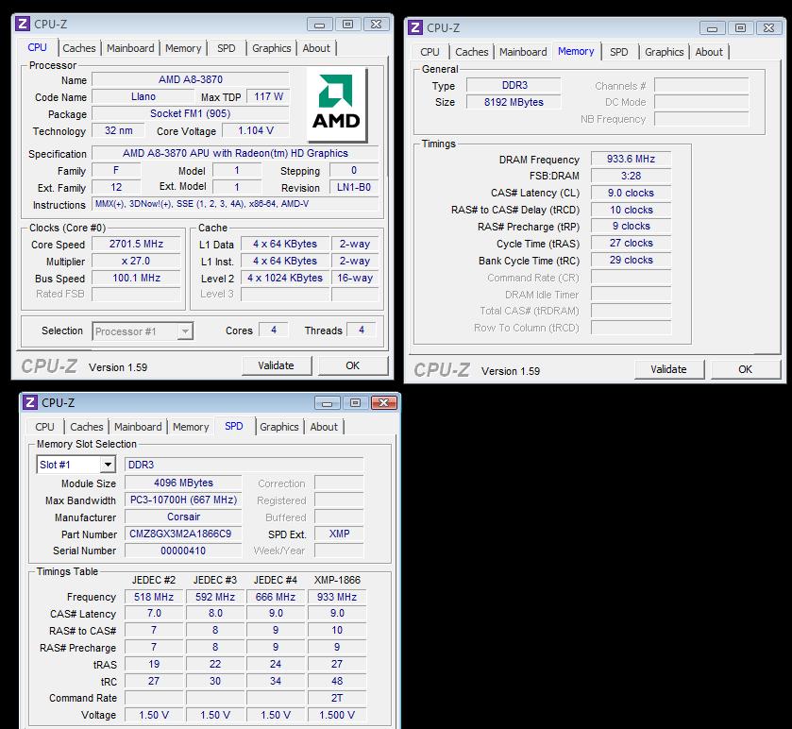This screenshot has height=729, width=792.
Task: Click the Core Speed value 2701.5 MHz
Action: (x=136, y=244)
